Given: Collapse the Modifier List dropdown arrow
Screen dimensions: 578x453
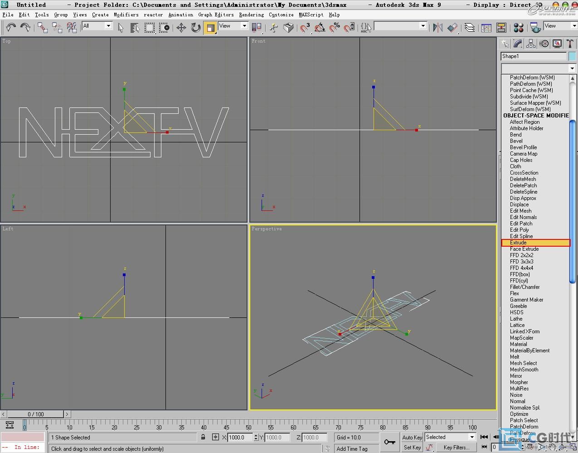Looking at the screenshot, I should point(572,68).
